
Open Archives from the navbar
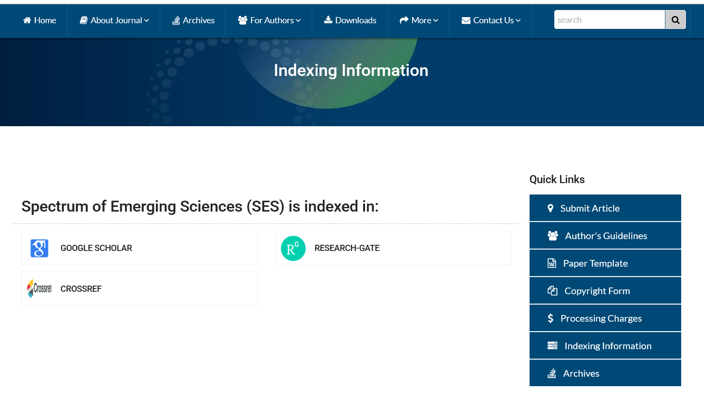(x=193, y=20)
